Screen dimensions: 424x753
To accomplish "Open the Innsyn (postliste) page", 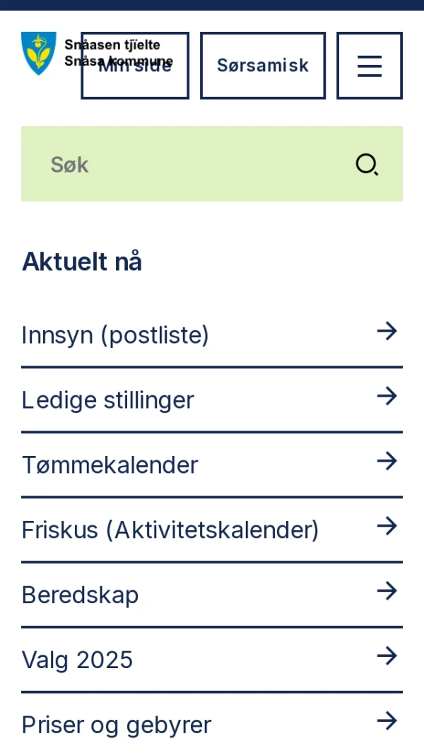I will [115, 334].
